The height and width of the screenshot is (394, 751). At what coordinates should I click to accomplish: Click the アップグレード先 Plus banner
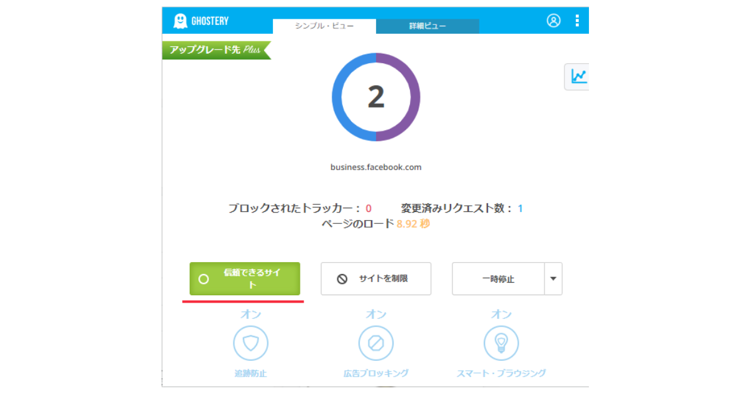point(217,49)
